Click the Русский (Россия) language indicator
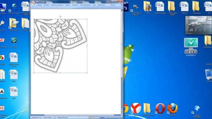Screen dimensions: 212x119 (62, 117)
